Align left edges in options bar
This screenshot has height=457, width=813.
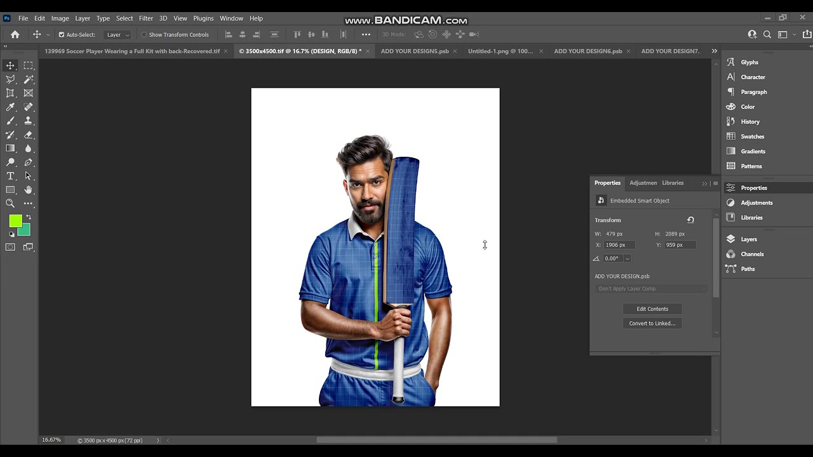[x=229, y=34]
